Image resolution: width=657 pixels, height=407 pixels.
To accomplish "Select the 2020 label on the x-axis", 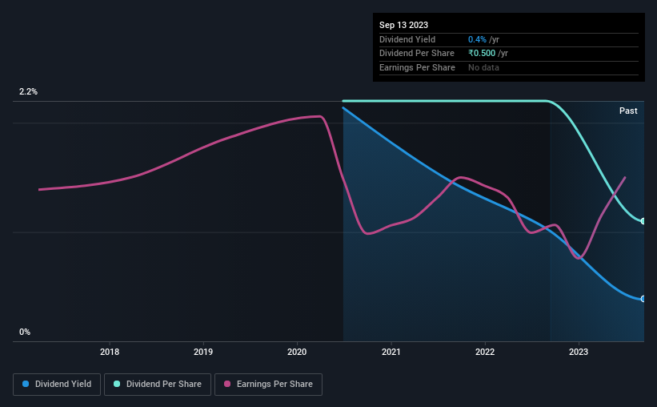I will (297, 352).
